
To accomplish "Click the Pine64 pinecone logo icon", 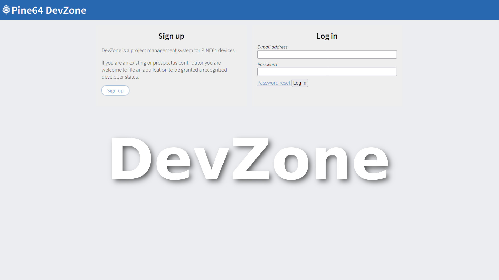I will [6, 10].
